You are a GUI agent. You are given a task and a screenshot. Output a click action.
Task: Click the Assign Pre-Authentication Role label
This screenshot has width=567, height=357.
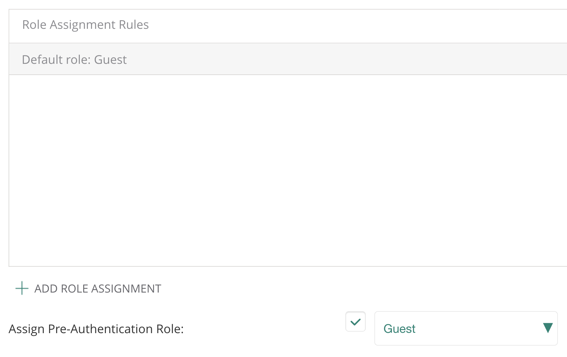(96, 329)
